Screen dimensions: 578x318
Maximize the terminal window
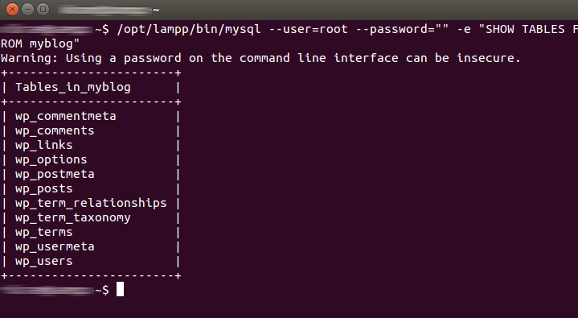pyautogui.click(x=43, y=9)
